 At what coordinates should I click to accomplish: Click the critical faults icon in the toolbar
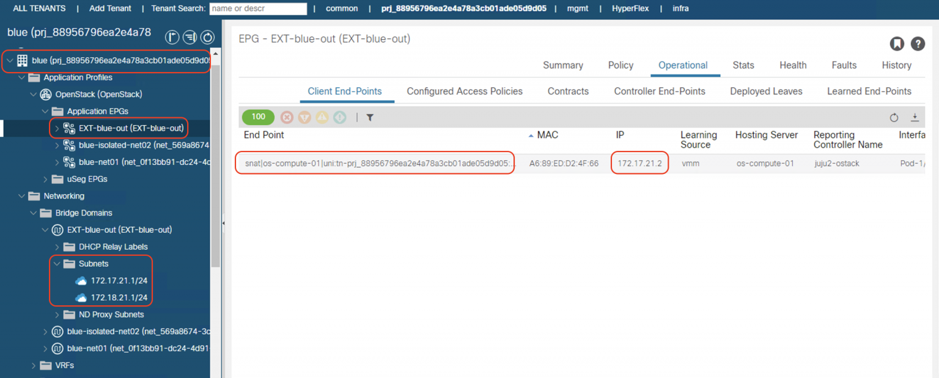point(286,117)
